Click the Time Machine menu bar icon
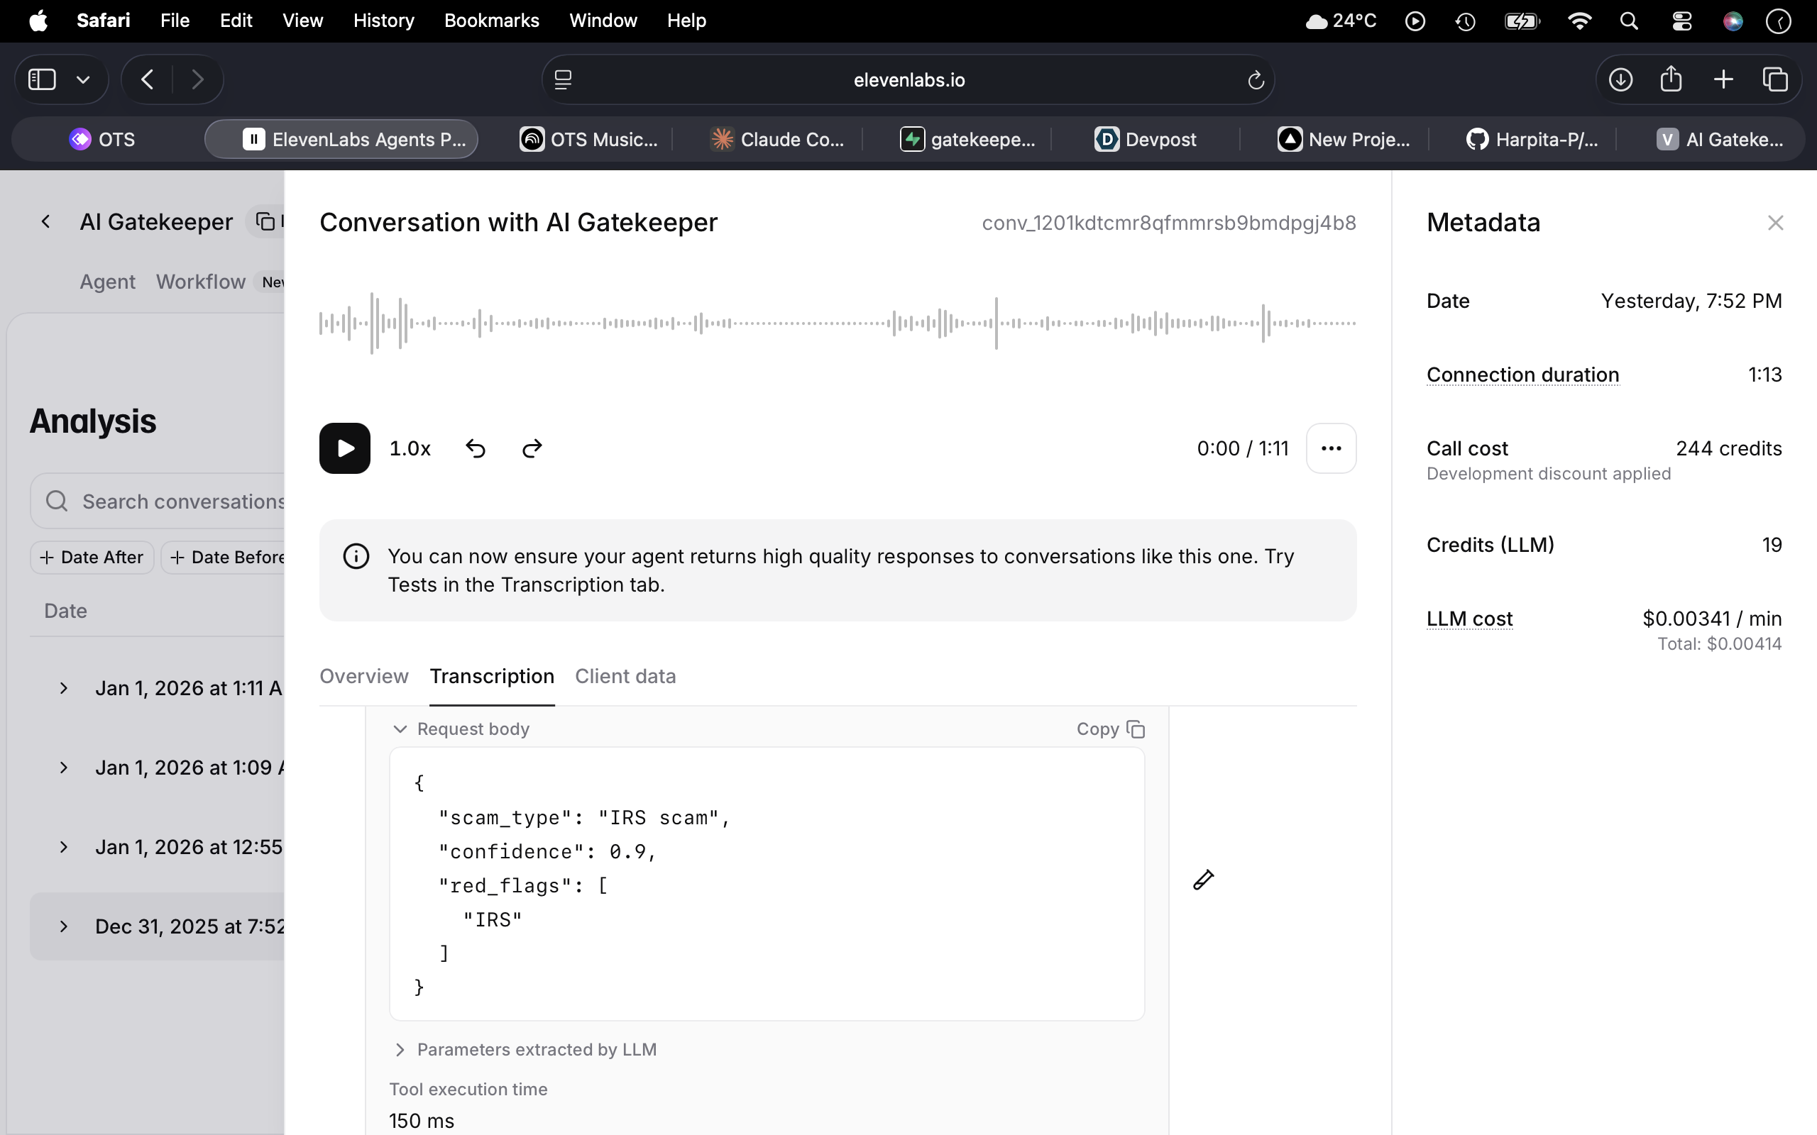The width and height of the screenshot is (1817, 1135). (x=1465, y=21)
